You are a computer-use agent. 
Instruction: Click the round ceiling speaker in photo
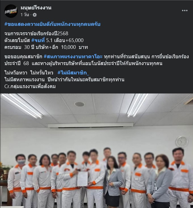pyautogui.click(x=79, y=104)
